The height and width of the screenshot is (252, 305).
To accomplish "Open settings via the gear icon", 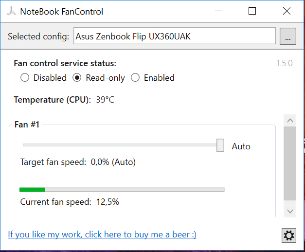I will click(289, 235).
